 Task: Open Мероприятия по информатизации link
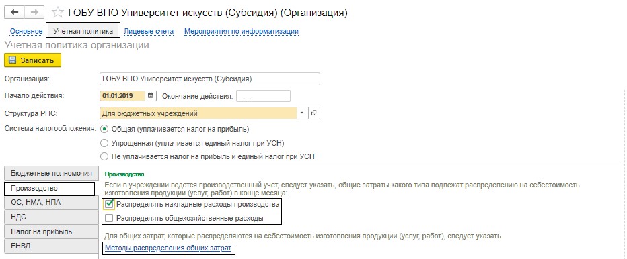[x=242, y=31]
